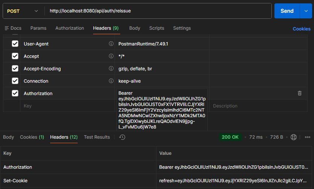The image size is (314, 189).
Task: Click the info icon beside Accept-Encoding
Action: coord(111,68)
